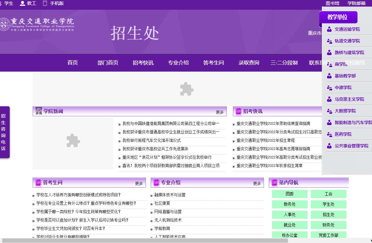Click the 大数据学院 people icon
Viewport: 372px width, 243px height.
[x=329, y=111]
